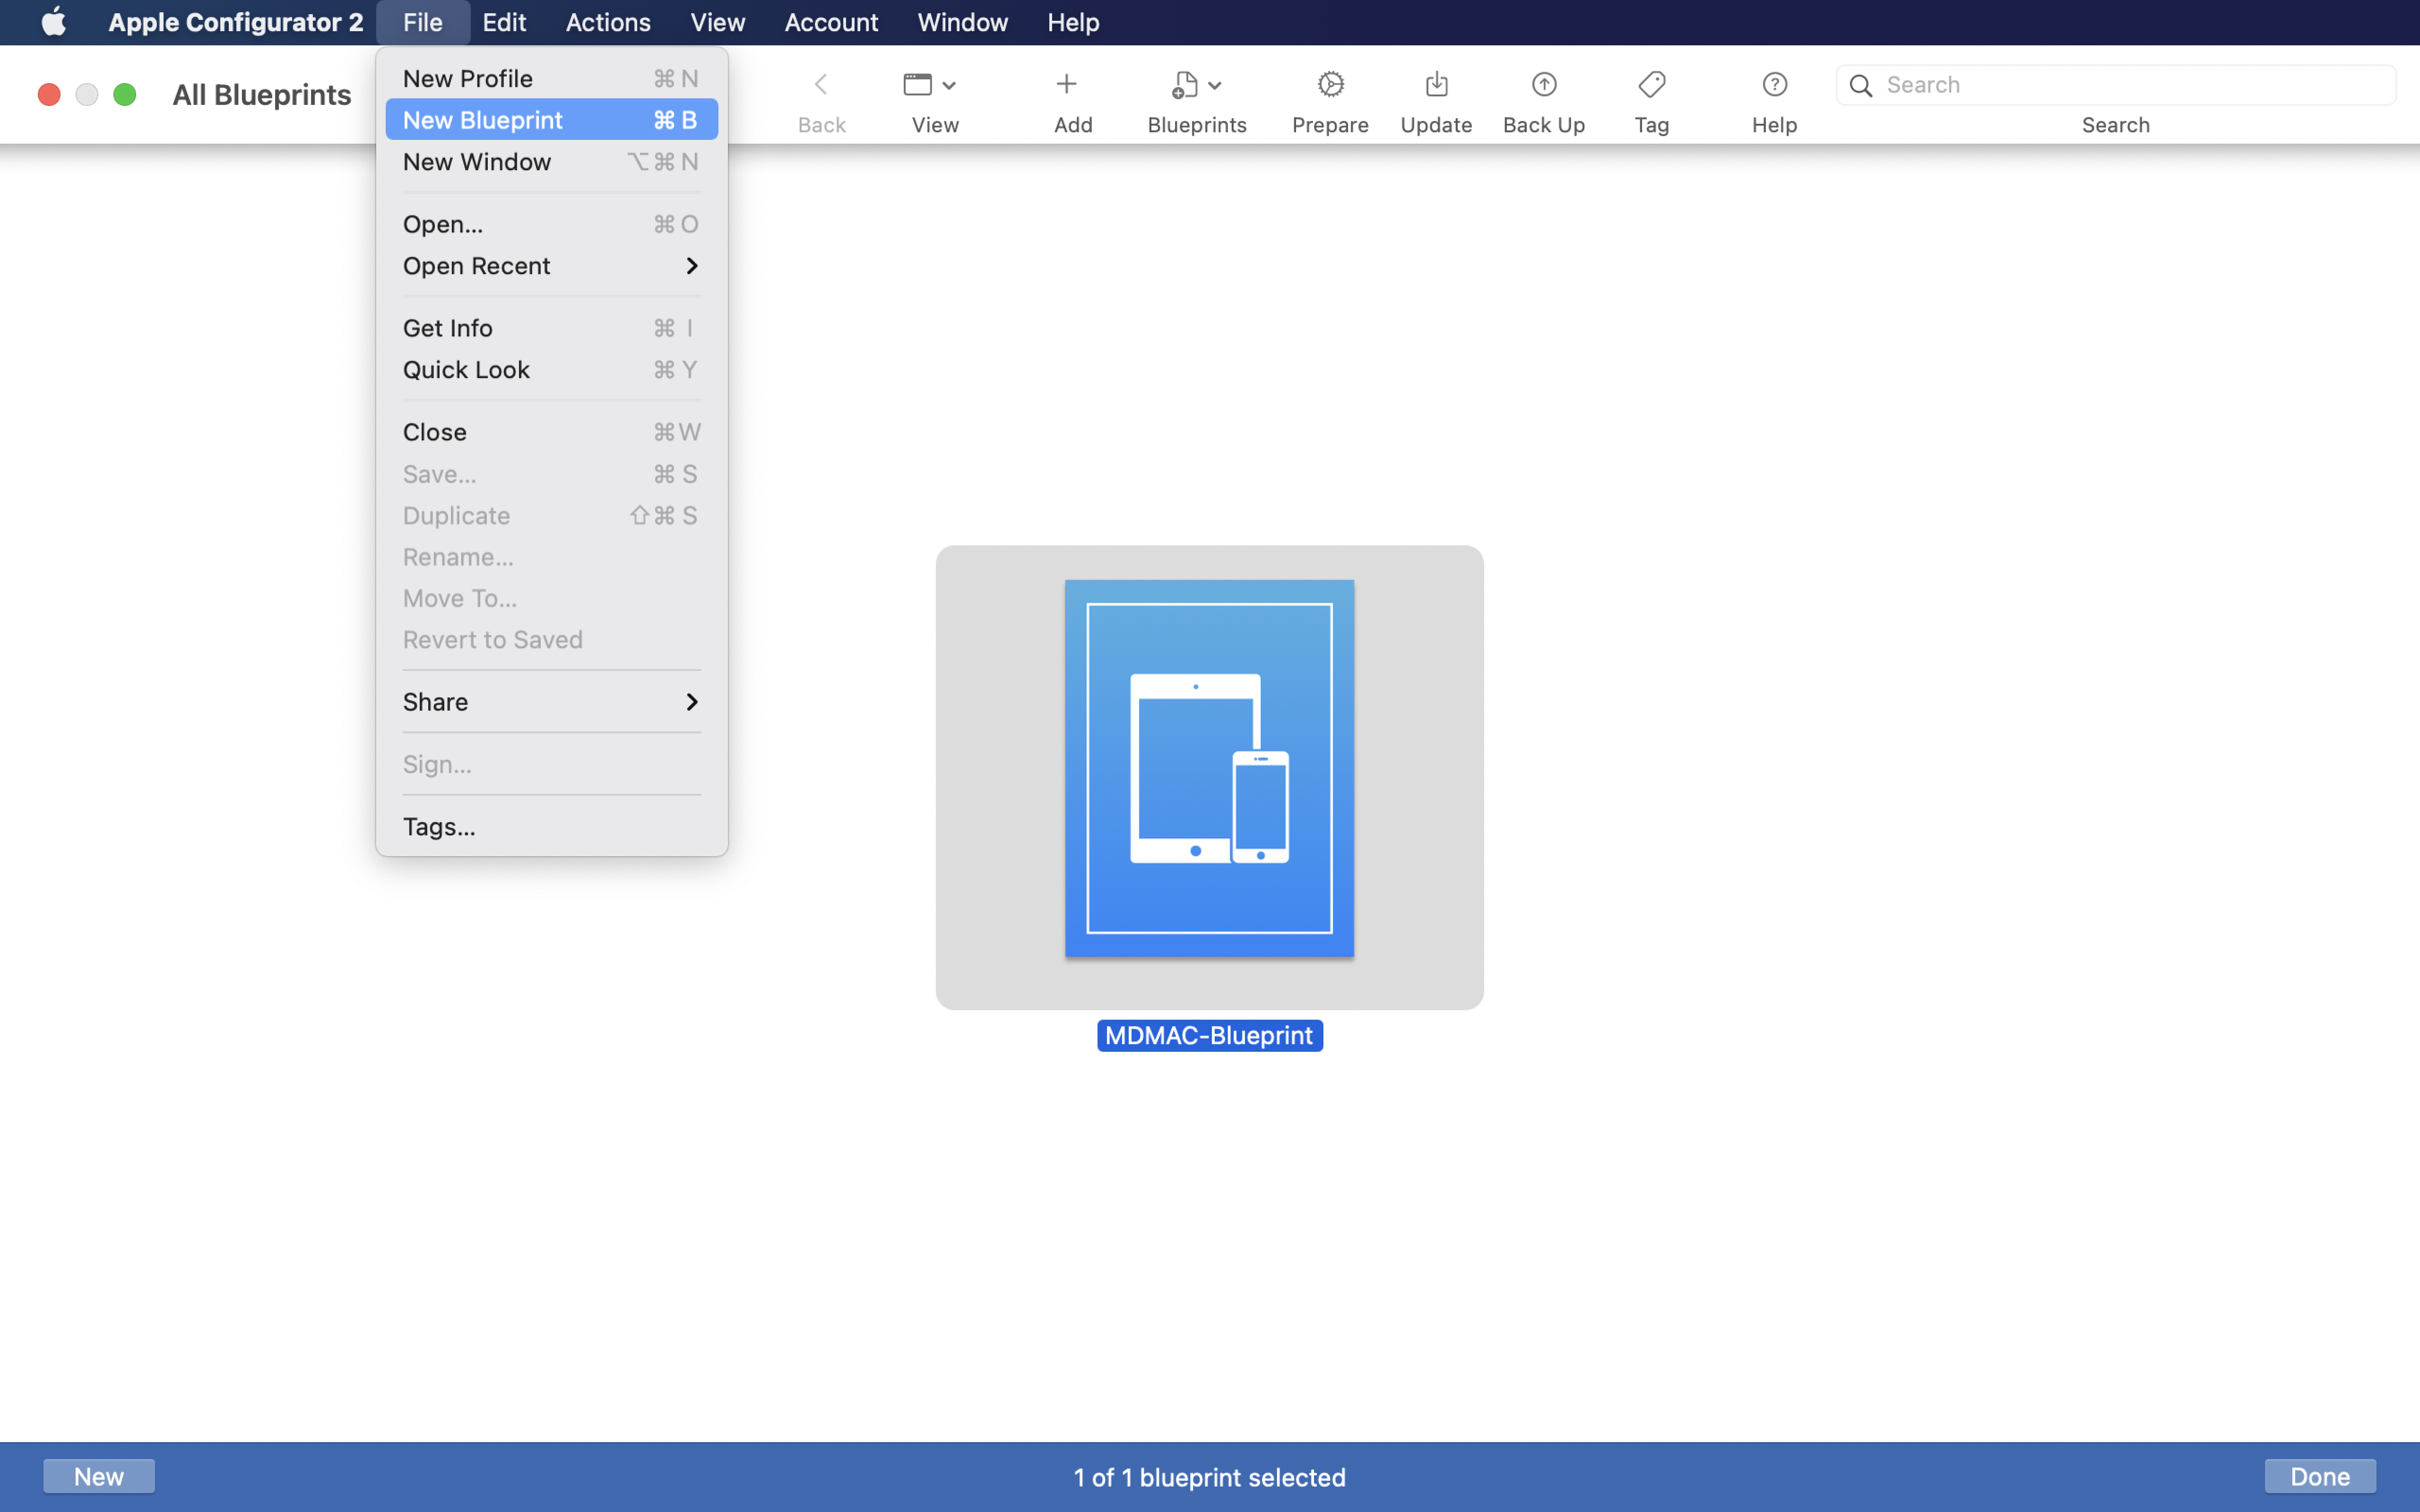Image resolution: width=2420 pixels, height=1512 pixels.
Task: Click the Back Up icon
Action: tap(1543, 84)
